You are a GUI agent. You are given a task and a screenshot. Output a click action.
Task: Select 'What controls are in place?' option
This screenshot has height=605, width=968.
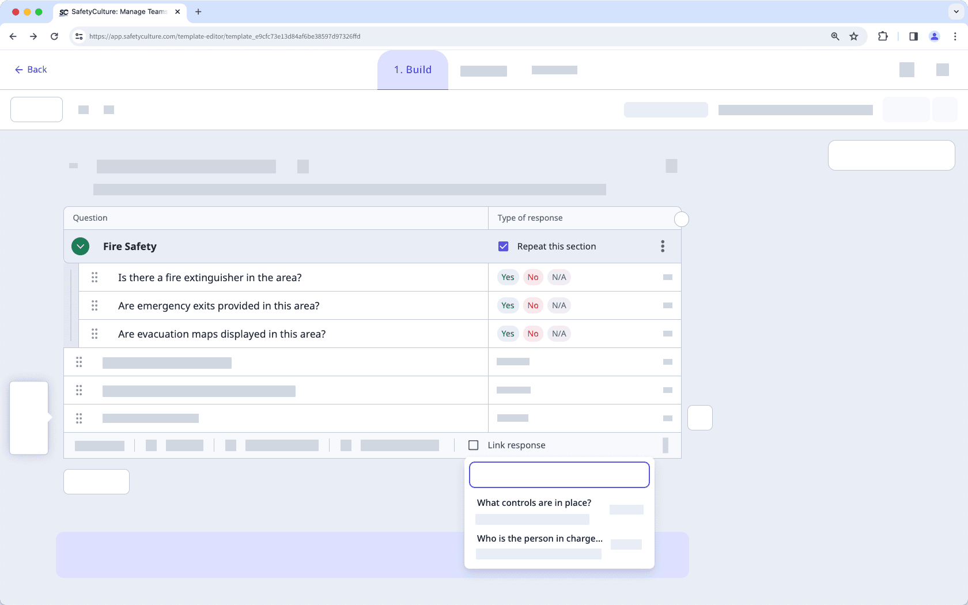534,503
